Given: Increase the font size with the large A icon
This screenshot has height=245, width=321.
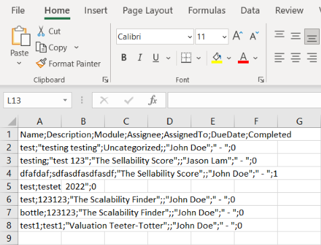Looking at the screenshot, I should (238, 36).
